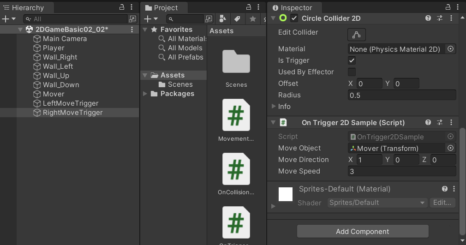Pick Physics Material 2D object selector
This screenshot has height=245, width=466.
tap(451, 49)
